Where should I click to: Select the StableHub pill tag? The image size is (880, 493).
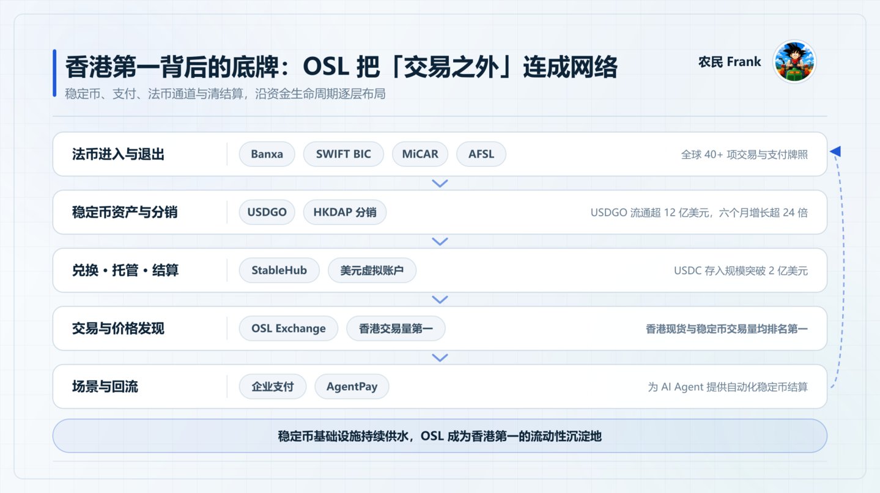pos(279,270)
